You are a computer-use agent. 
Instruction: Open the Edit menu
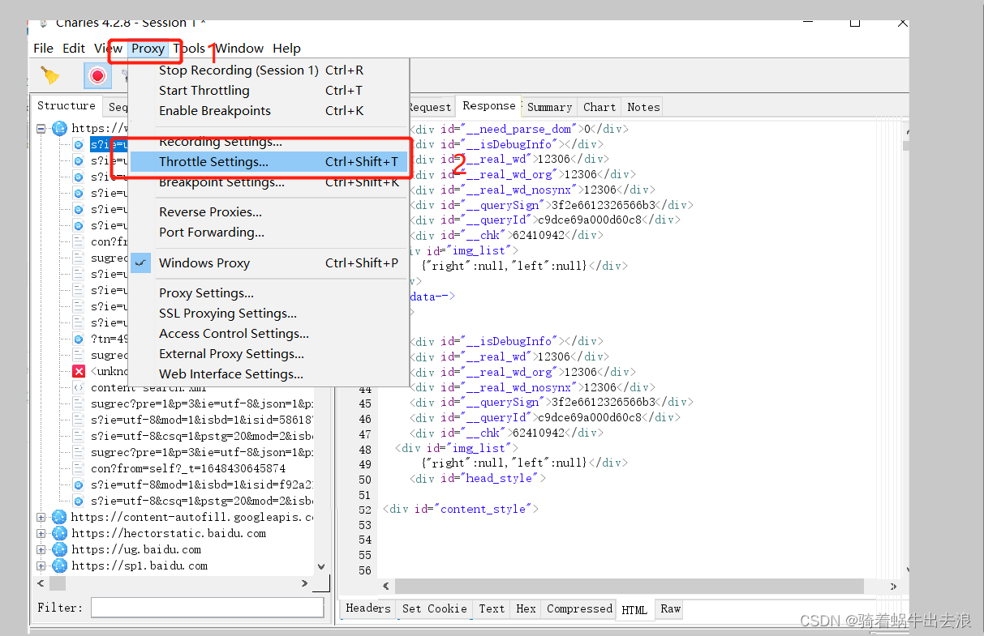tap(74, 49)
